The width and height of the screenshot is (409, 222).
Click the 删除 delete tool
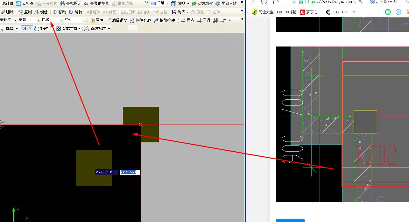coord(7,12)
